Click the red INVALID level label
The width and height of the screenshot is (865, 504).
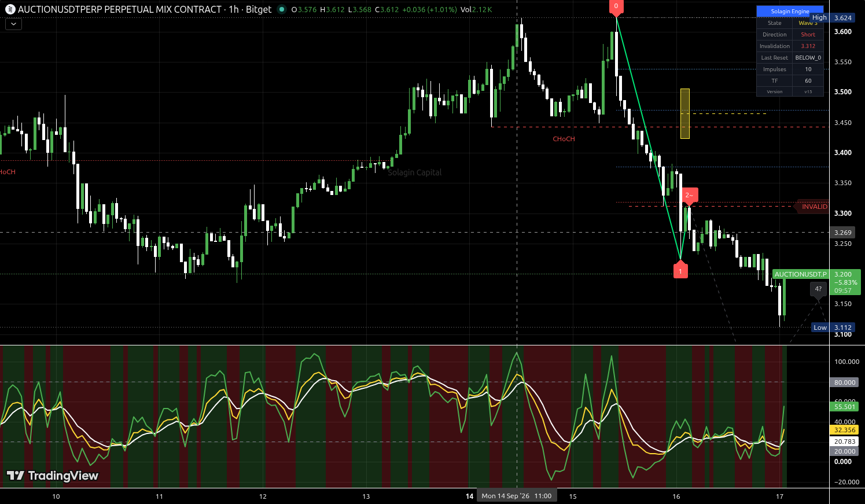click(812, 207)
